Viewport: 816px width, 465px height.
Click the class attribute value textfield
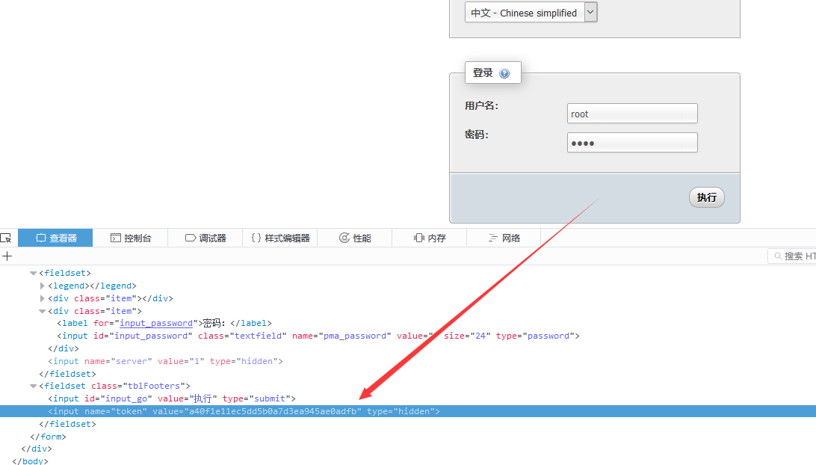coord(258,336)
